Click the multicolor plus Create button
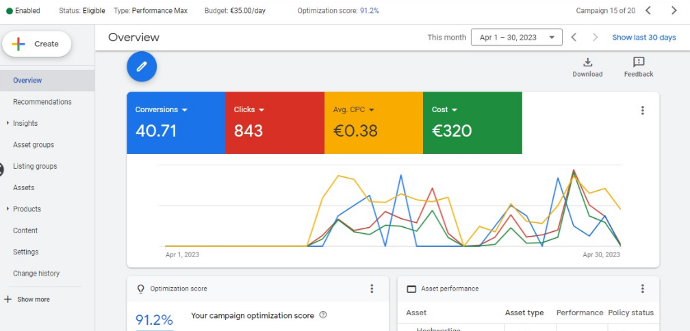This screenshot has width=690, height=331. [x=36, y=44]
